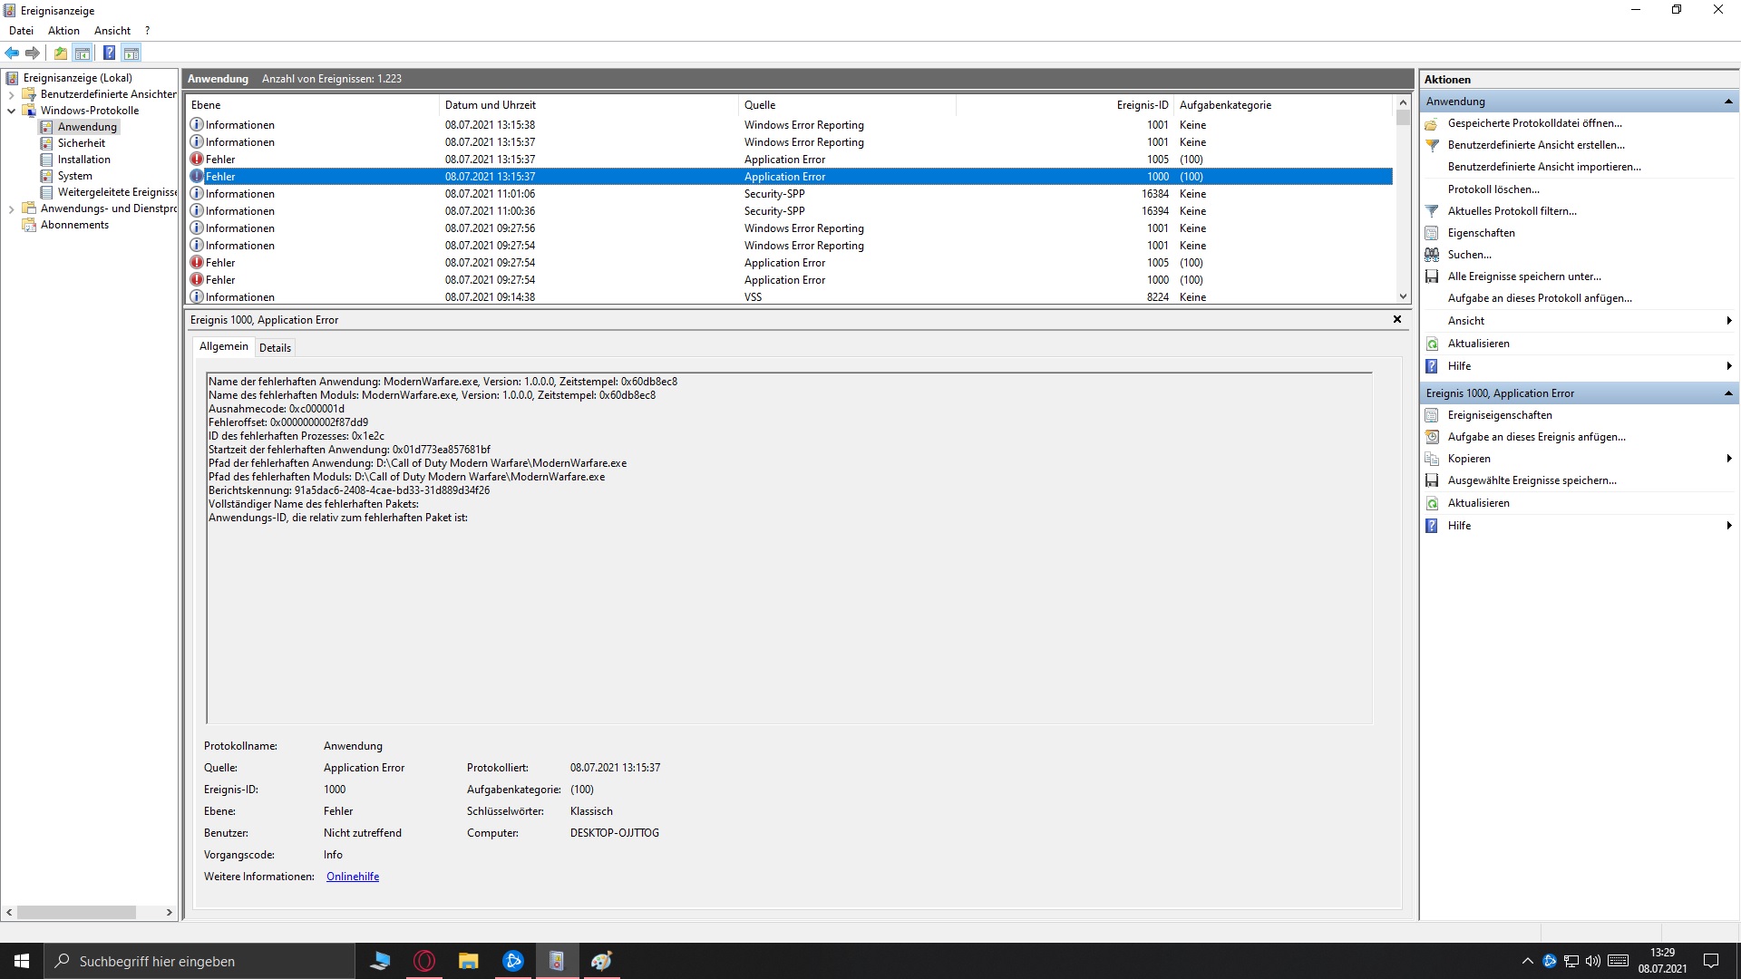
Task: Open Ereigniseigenschaften in actions pane
Action: (1500, 415)
